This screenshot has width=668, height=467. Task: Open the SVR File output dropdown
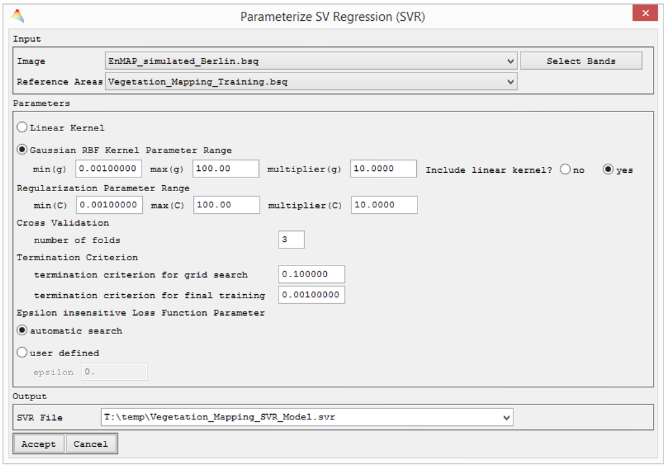point(506,417)
